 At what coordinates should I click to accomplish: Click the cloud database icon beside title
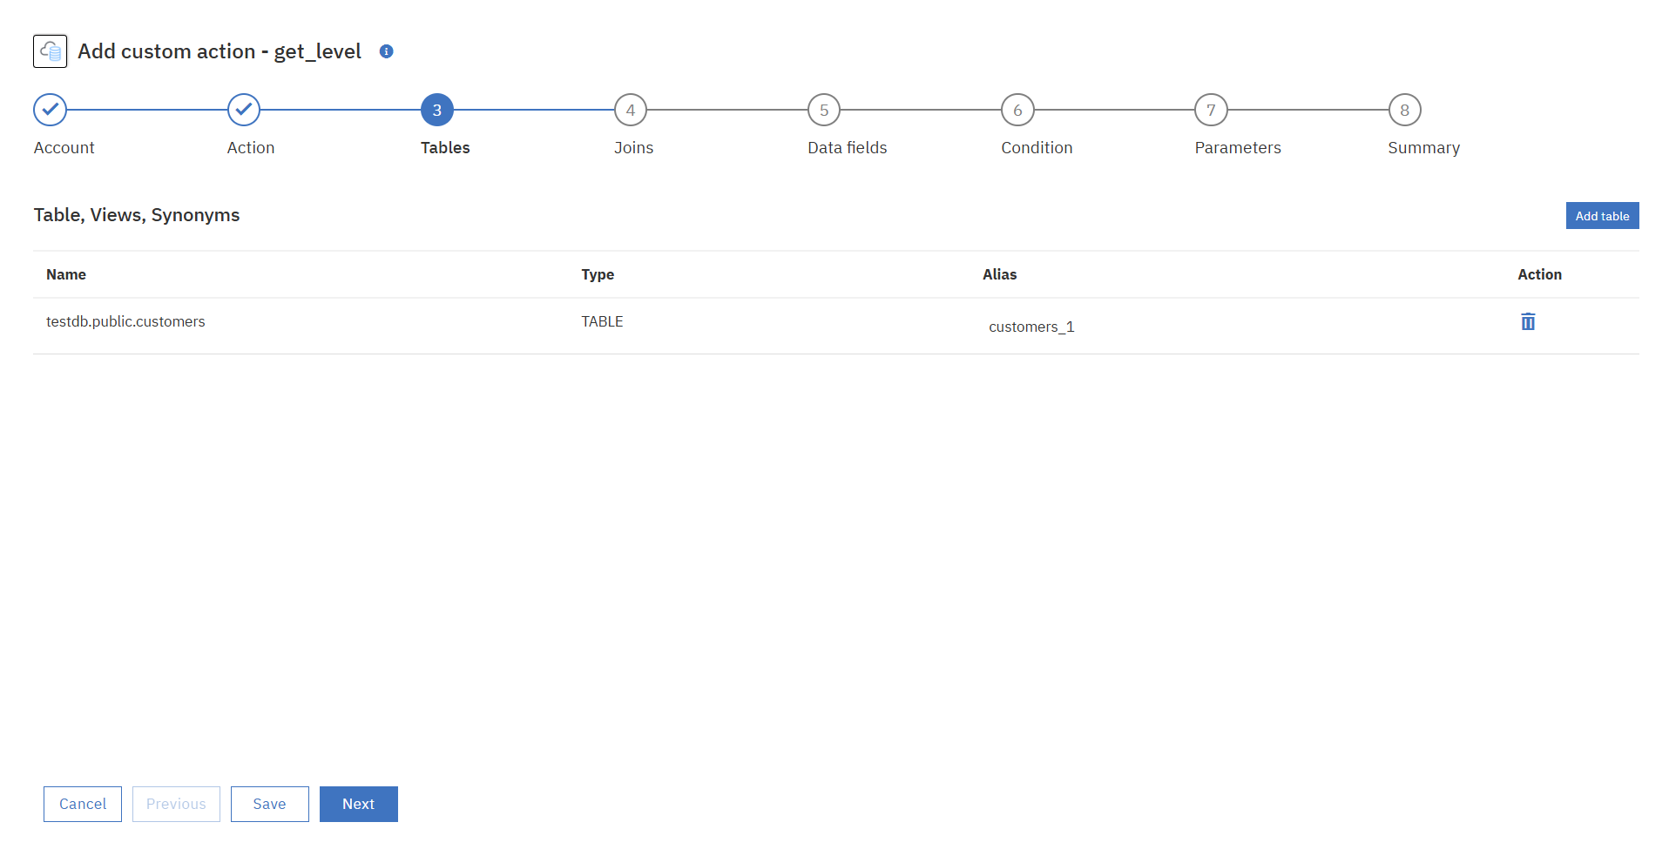point(50,51)
